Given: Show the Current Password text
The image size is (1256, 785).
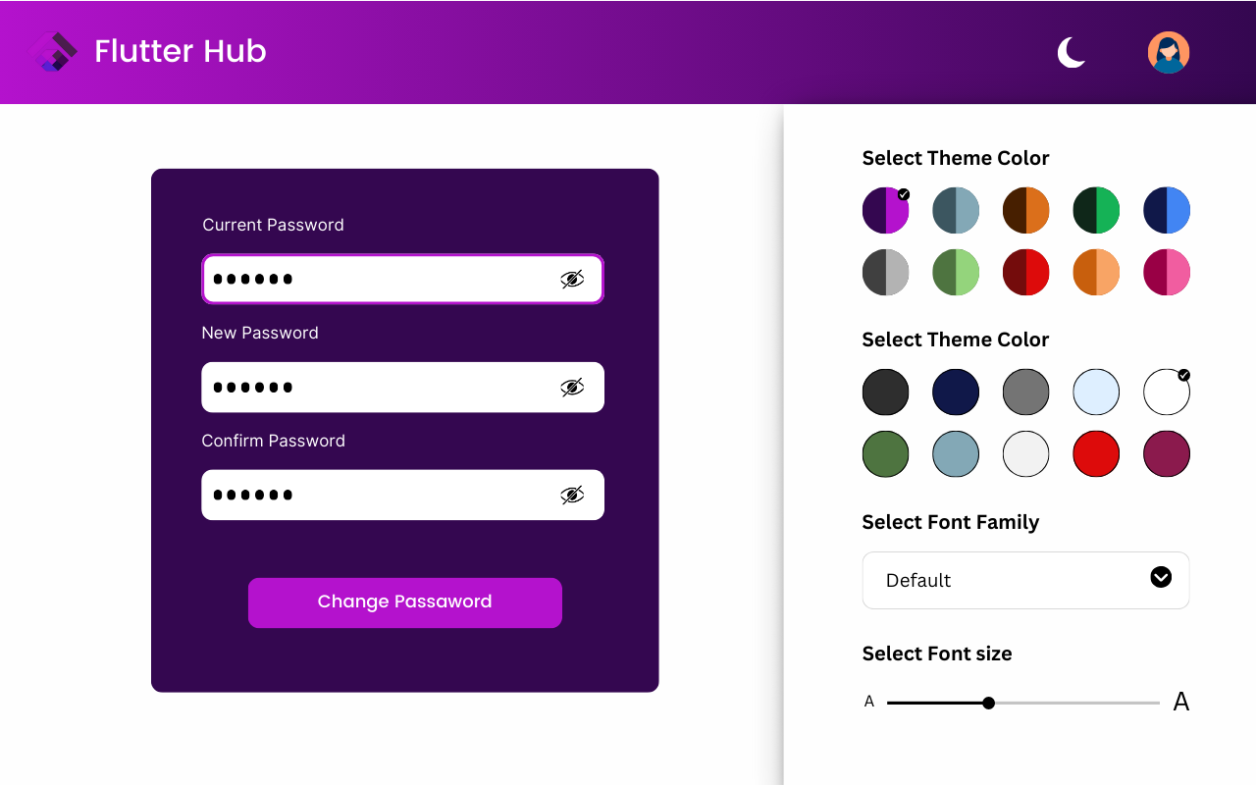Looking at the screenshot, I should click(x=572, y=280).
